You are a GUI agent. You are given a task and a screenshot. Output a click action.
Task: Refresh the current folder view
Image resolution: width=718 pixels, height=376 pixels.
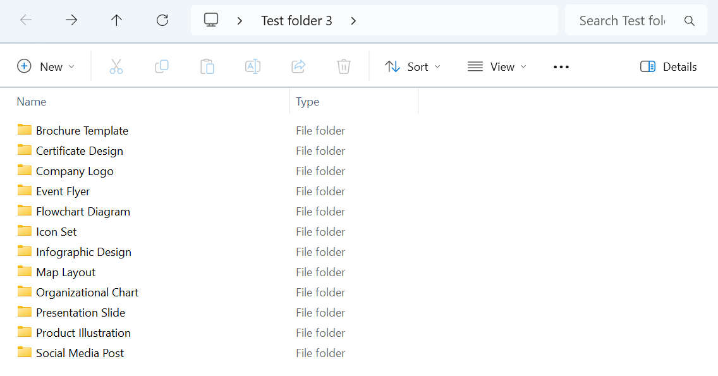coord(162,20)
